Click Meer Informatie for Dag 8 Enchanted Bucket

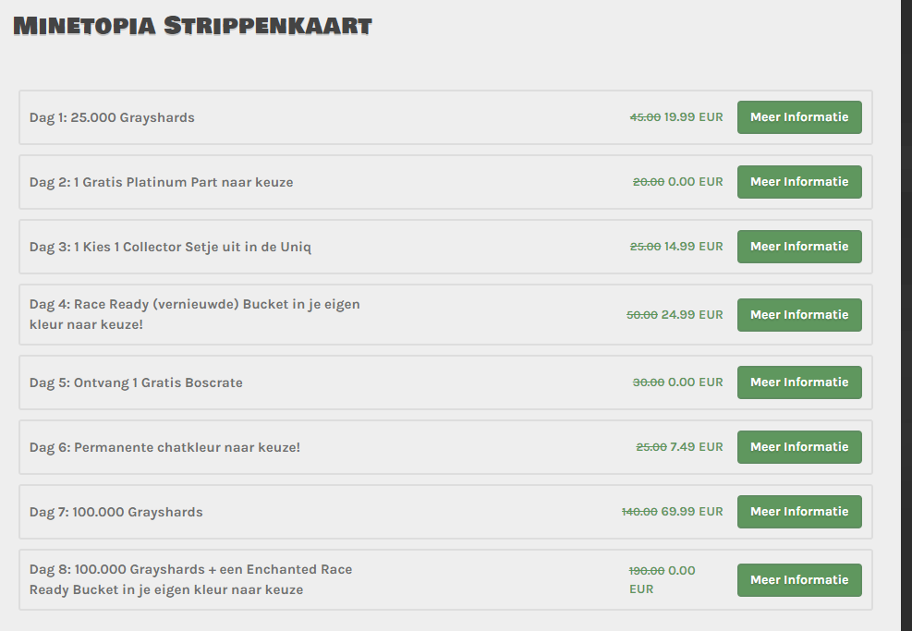coord(799,580)
